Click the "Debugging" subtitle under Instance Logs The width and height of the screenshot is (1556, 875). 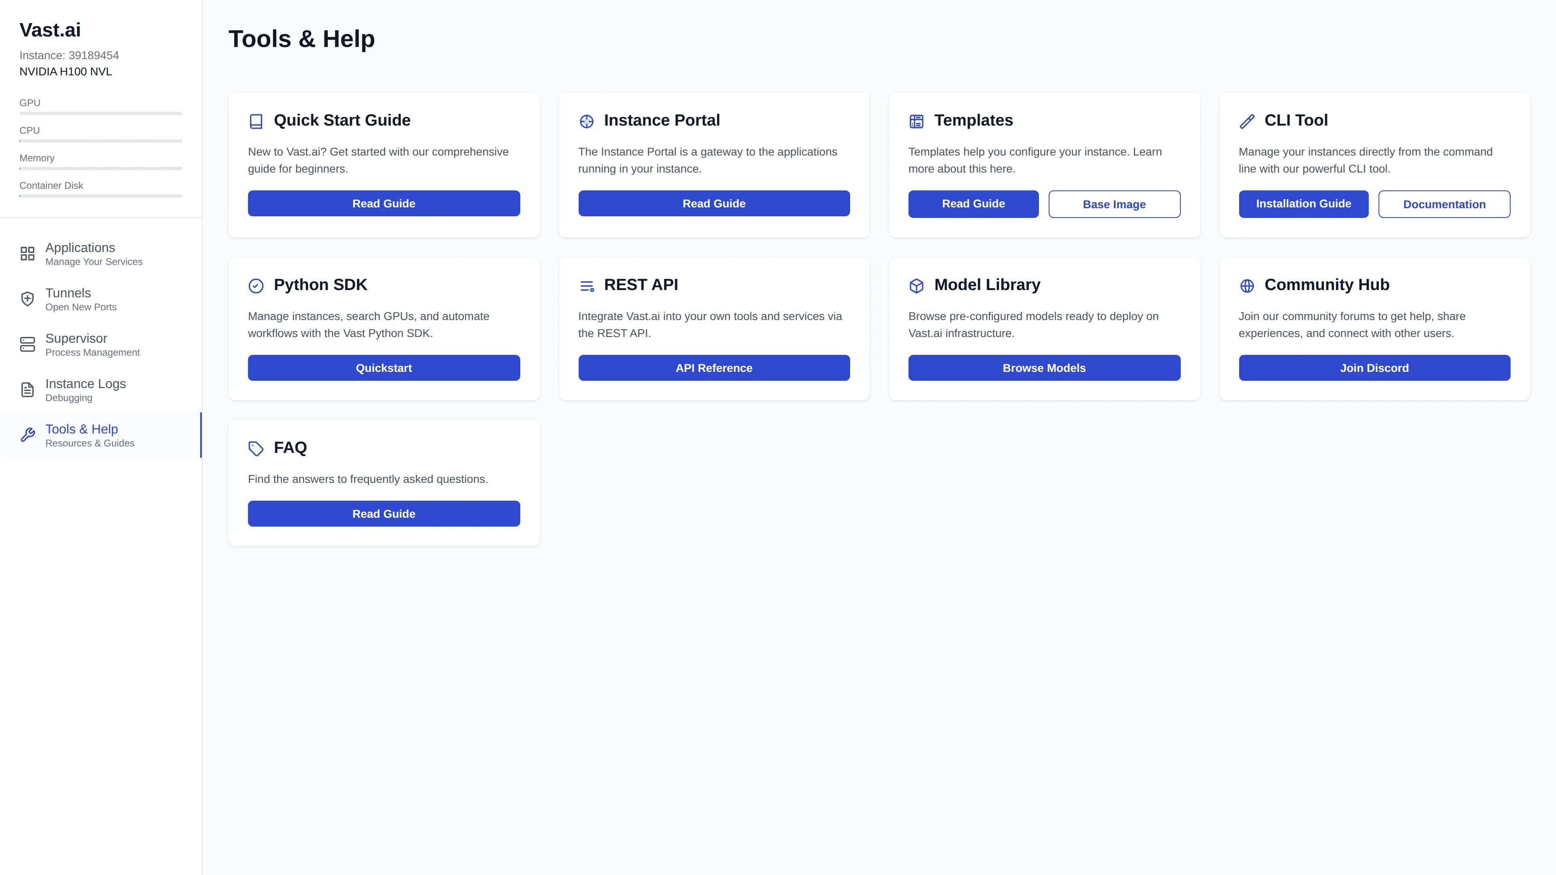click(69, 398)
